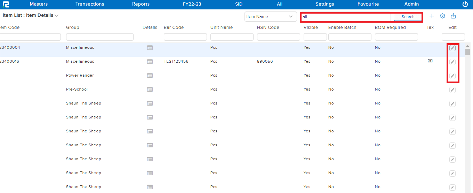Open the Masters menu
Screen dimensions: 473x193
pyautogui.click(x=39, y=4)
